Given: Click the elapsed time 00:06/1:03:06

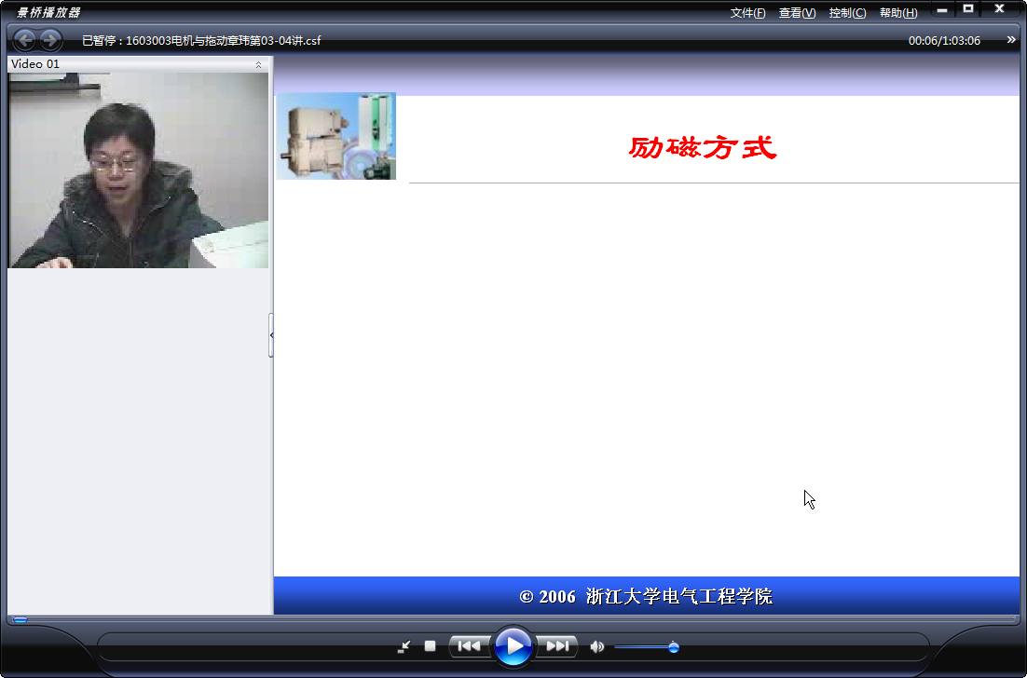Looking at the screenshot, I should pos(944,41).
